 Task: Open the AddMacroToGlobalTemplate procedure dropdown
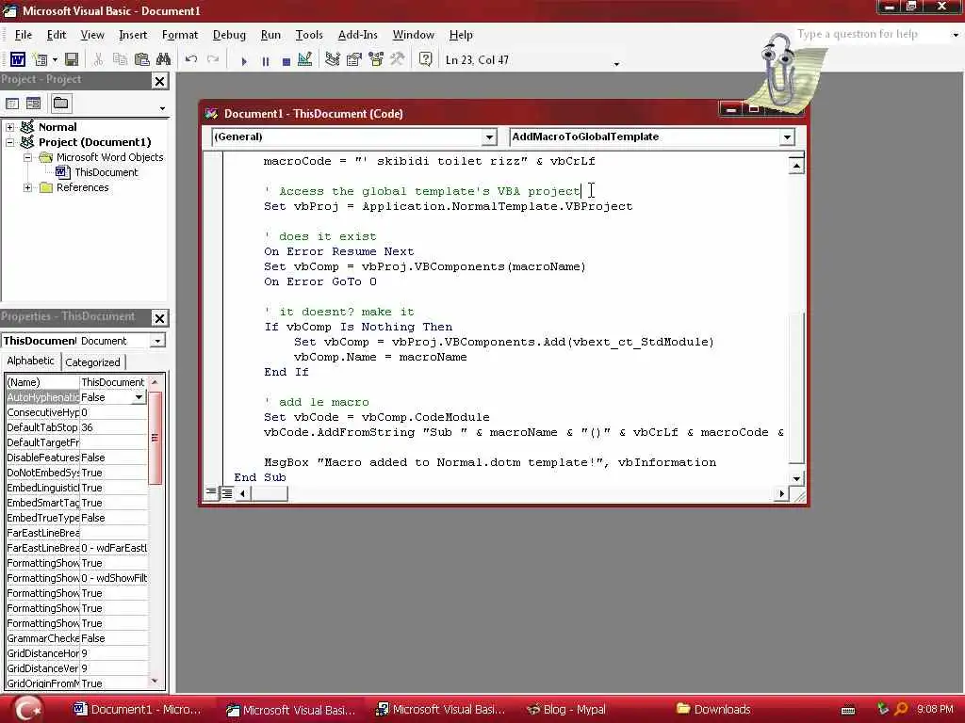[787, 137]
